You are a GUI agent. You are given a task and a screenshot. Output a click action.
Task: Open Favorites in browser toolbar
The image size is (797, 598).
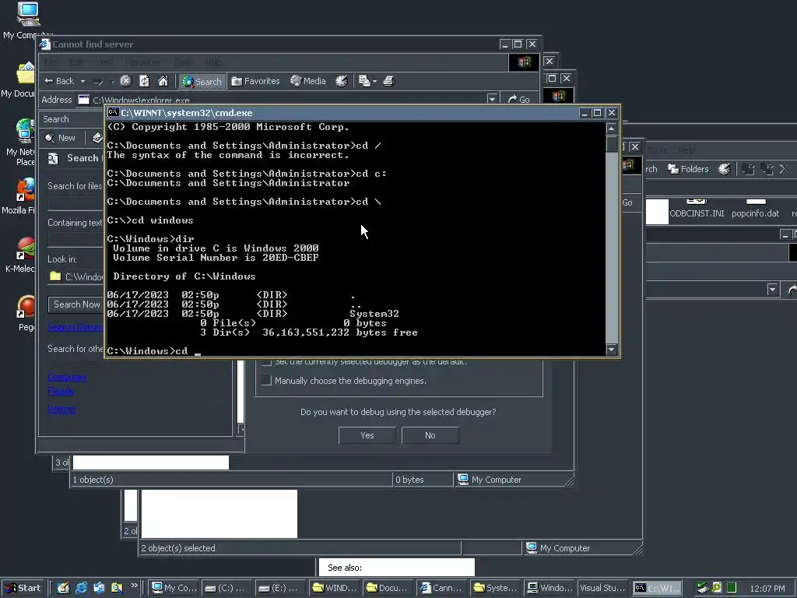coord(255,81)
